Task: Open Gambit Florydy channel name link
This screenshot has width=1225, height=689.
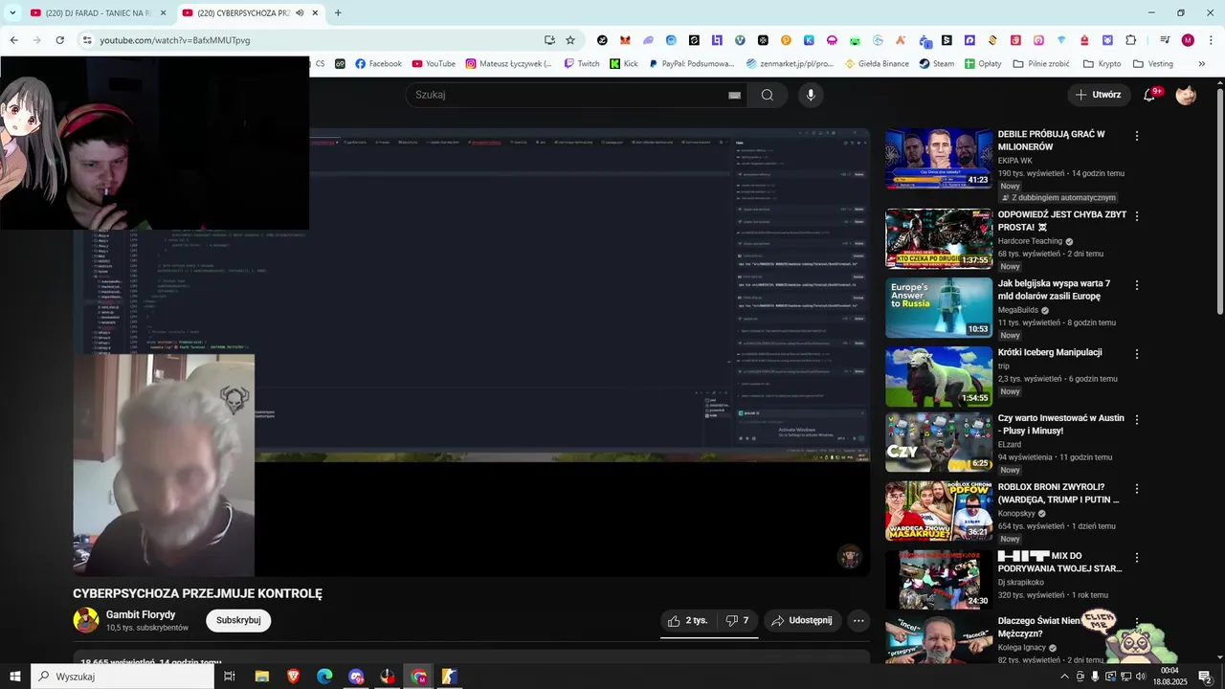Action: pos(141,614)
